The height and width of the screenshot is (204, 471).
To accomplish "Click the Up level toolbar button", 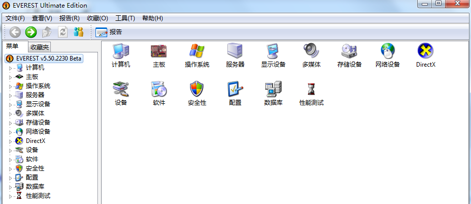I will pyautogui.click(x=47, y=32).
